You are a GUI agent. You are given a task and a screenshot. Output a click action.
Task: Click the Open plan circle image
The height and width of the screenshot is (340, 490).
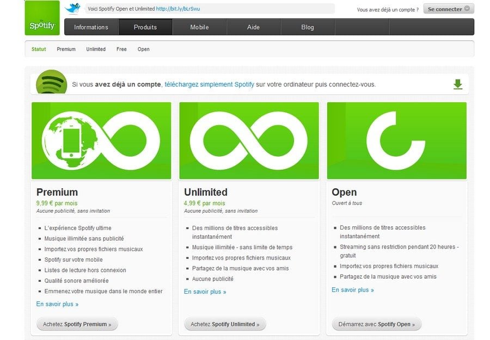coord(396,141)
